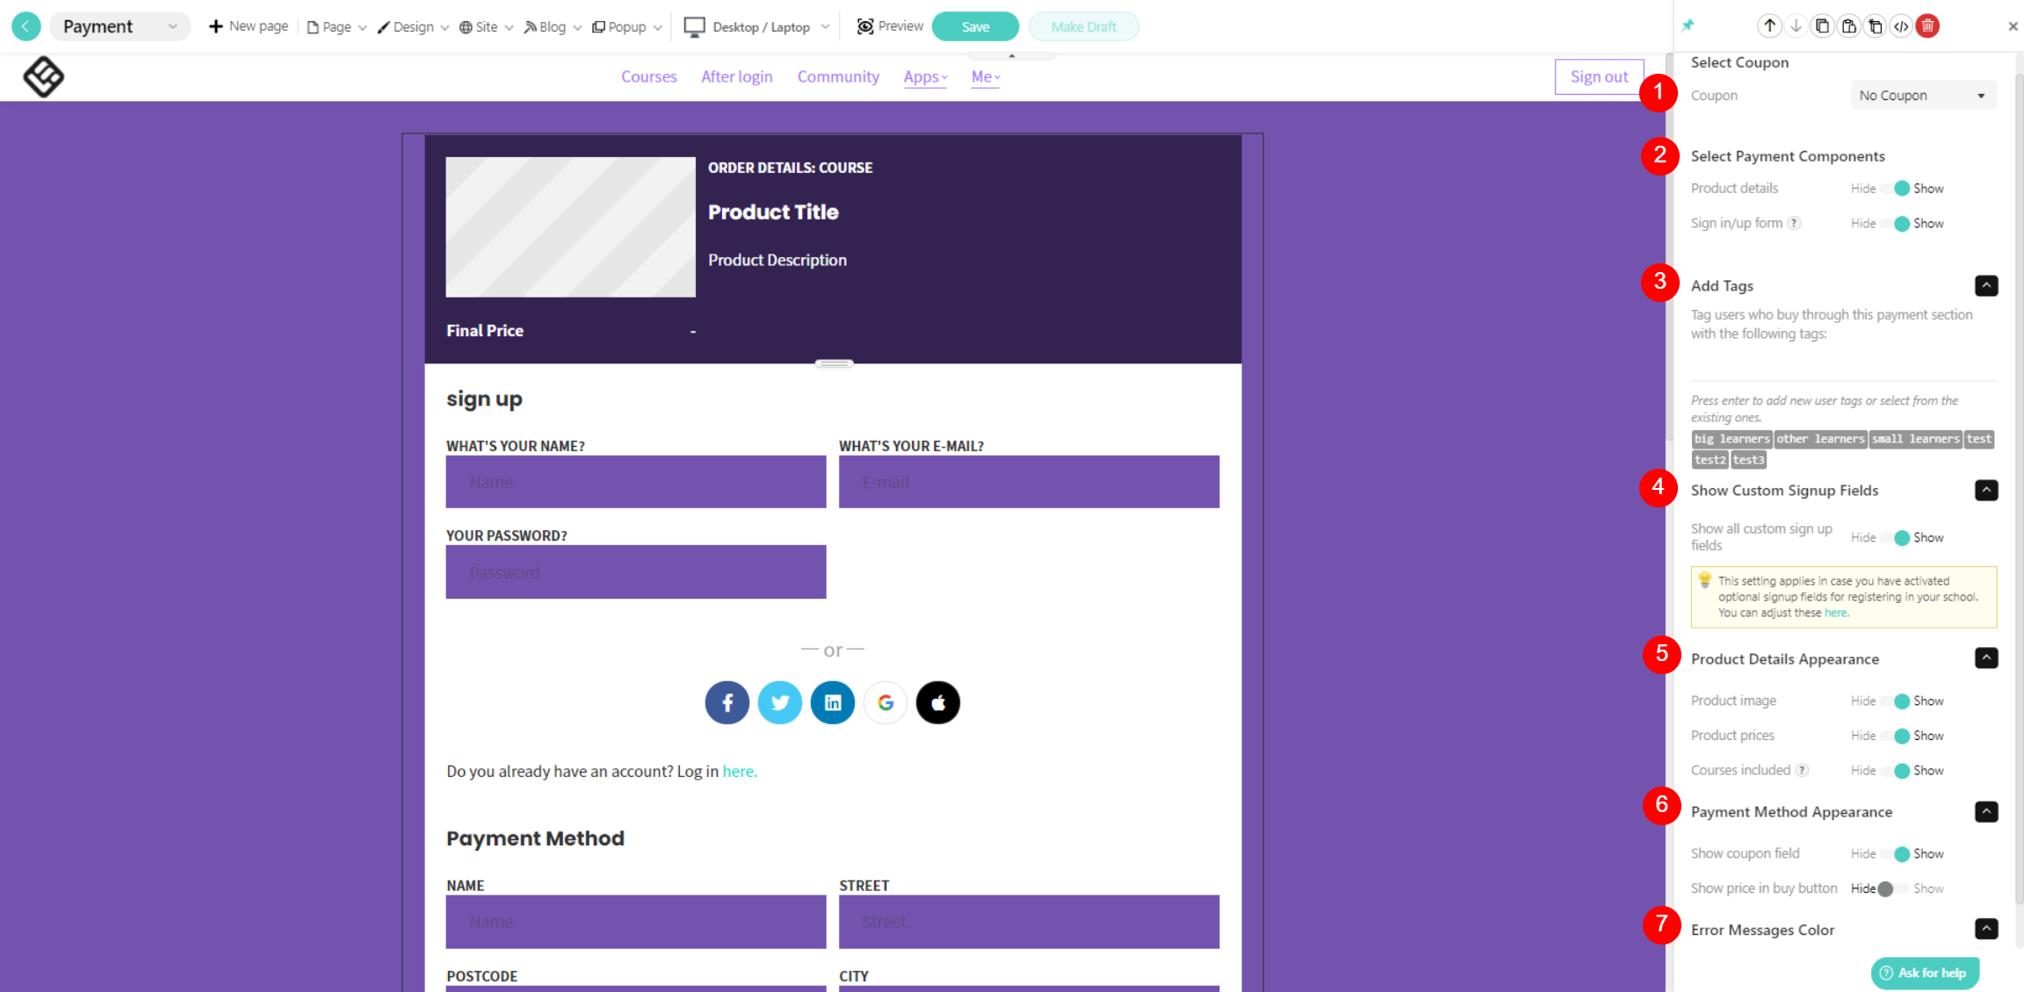2024x992 pixels.
Task: Click the E-mail input field
Action: (x=1029, y=482)
